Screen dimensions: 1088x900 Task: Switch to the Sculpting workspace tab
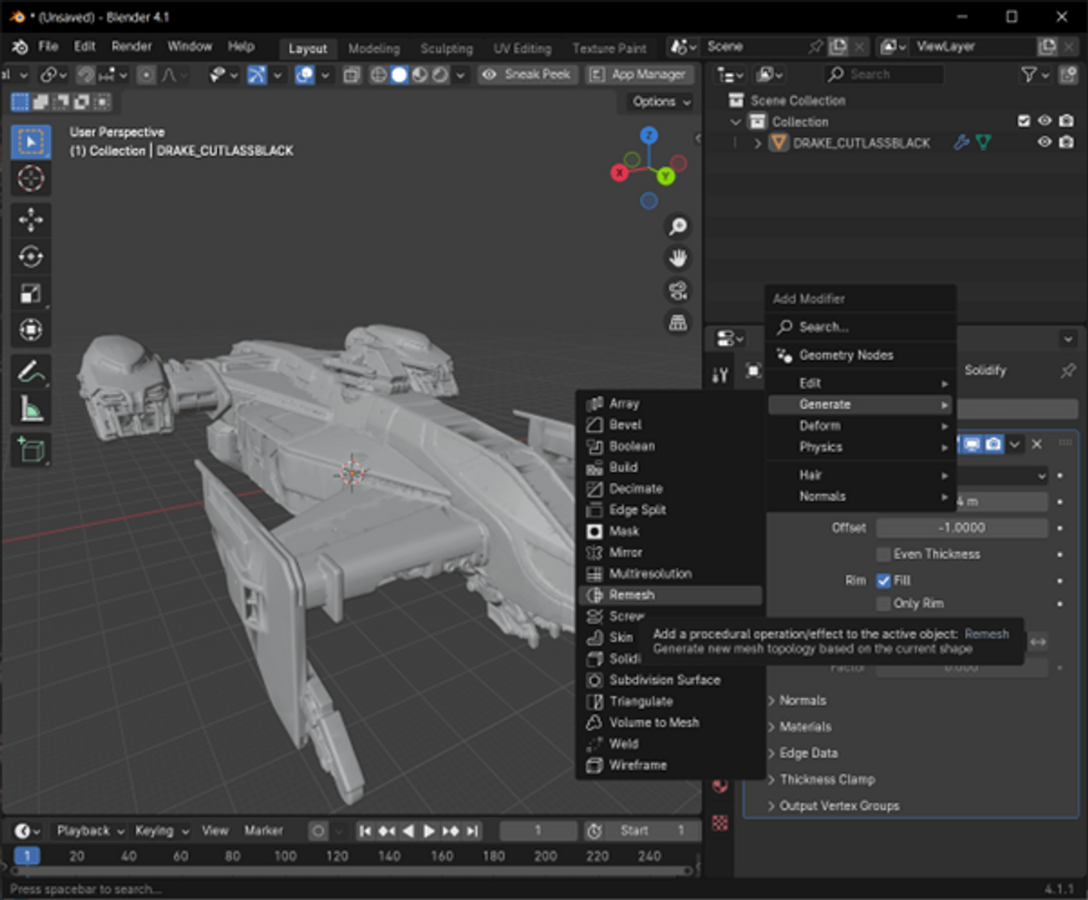tap(446, 48)
